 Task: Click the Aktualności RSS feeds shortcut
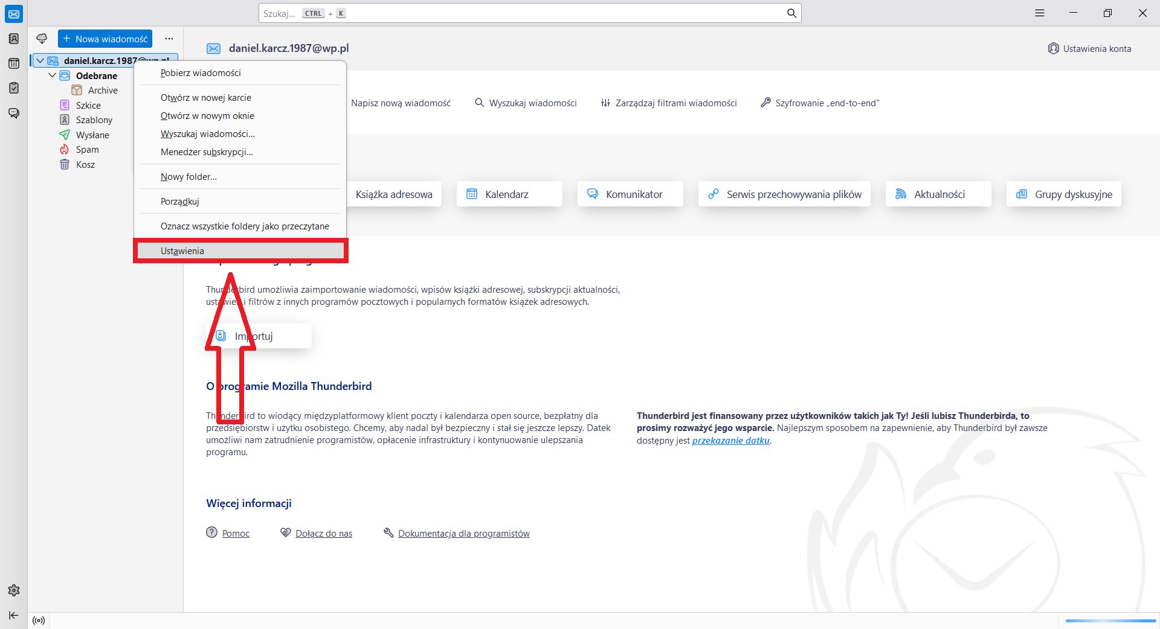(x=938, y=194)
